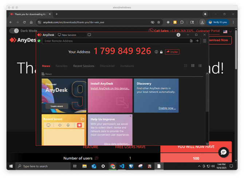Toggle microphone in Record Screen card
Viewport: 244px width, 178px height.
click(x=68, y=125)
